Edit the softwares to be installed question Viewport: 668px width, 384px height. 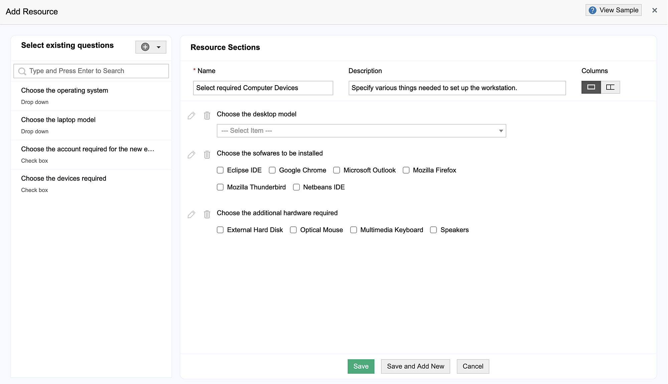(x=191, y=155)
